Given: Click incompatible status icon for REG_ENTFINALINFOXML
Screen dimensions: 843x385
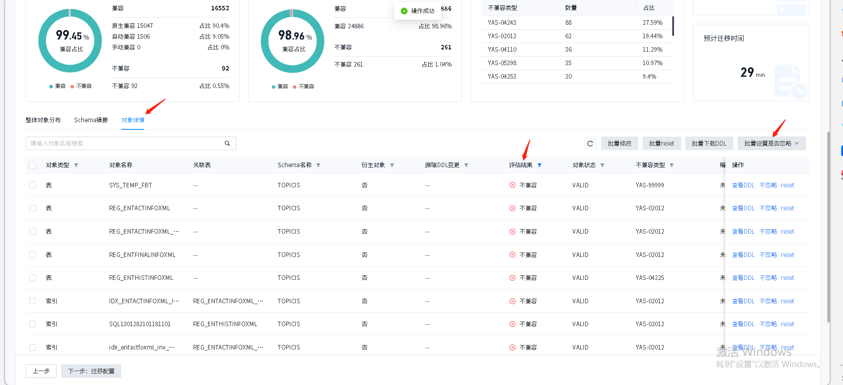Looking at the screenshot, I should [x=512, y=255].
